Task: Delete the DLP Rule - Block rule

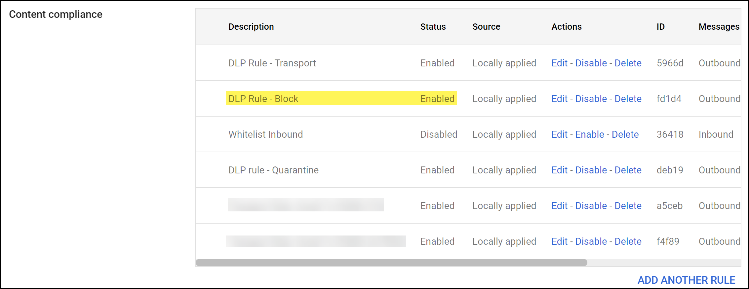Action: 628,99
